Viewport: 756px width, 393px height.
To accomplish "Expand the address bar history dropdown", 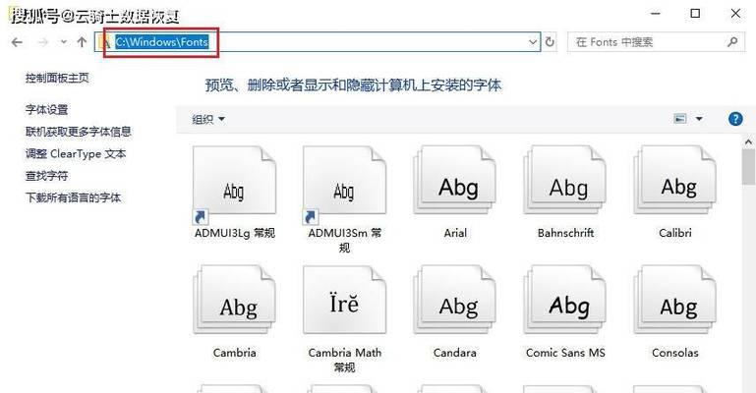I will (533, 42).
